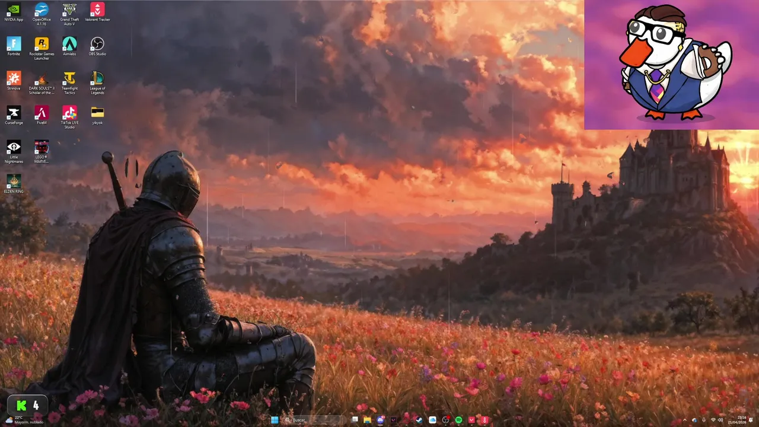Select the Strinova desktop shortcut
Viewport: 759px width, 427px height.
coord(13,82)
